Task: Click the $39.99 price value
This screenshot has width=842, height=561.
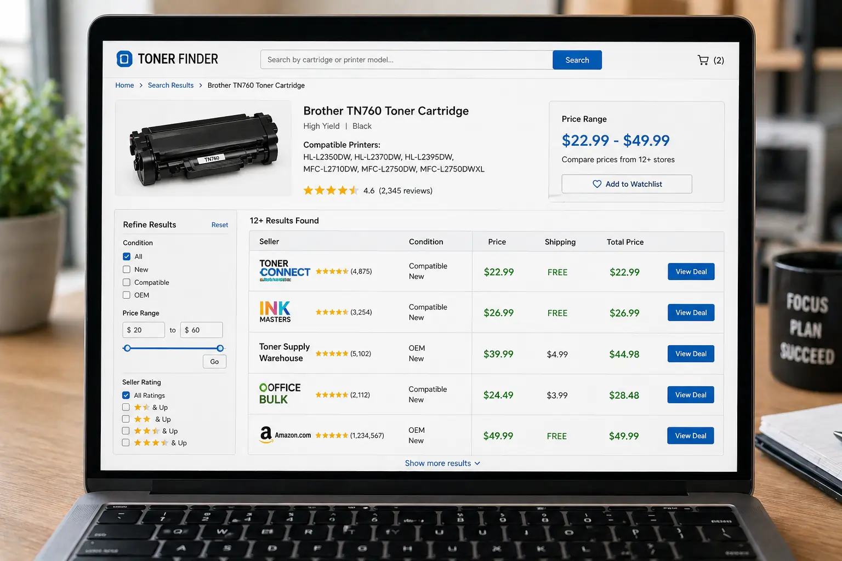Action: [498, 354]
